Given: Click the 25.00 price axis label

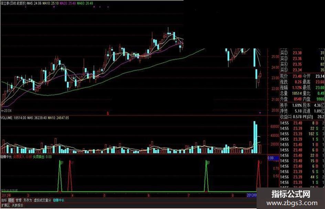Looking at the screenshot, I should [x=275, y=57].
